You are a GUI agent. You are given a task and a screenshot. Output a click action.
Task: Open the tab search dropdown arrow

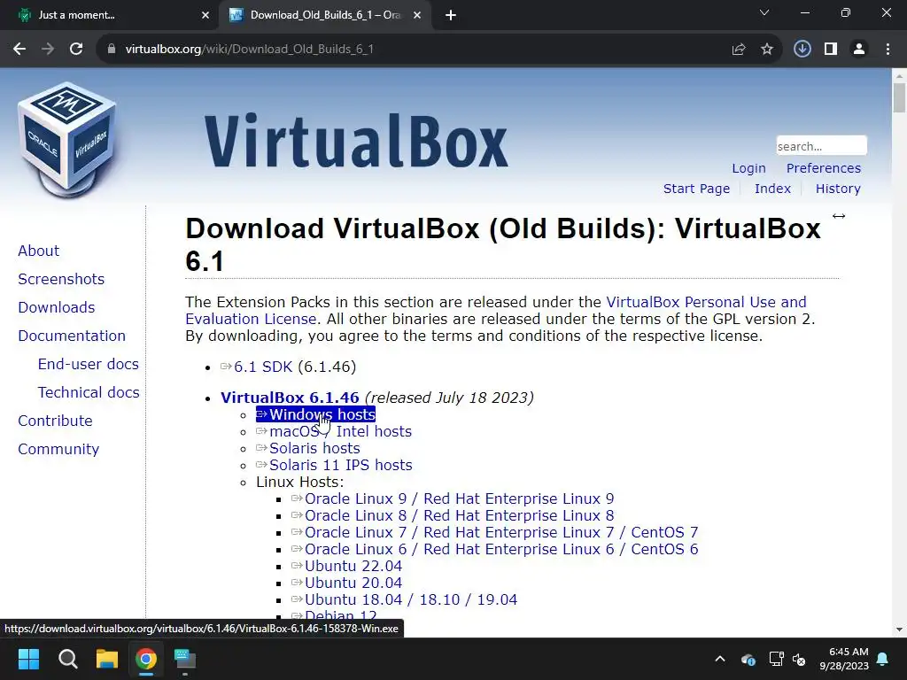click(764, 12)
